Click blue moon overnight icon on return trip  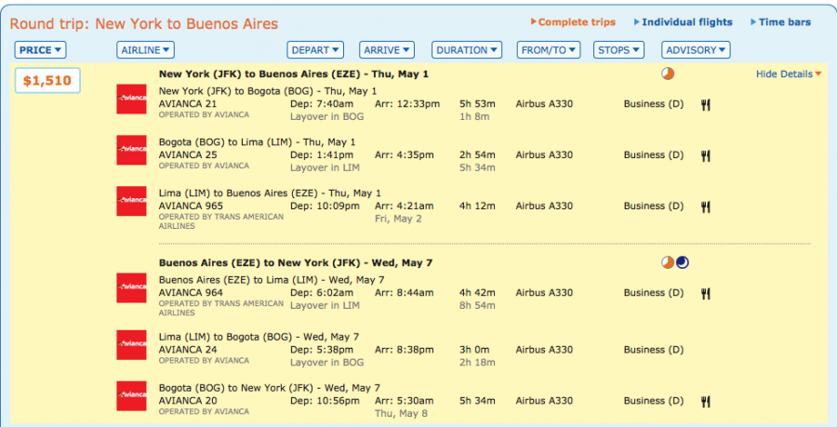click(x=683, y=262)
